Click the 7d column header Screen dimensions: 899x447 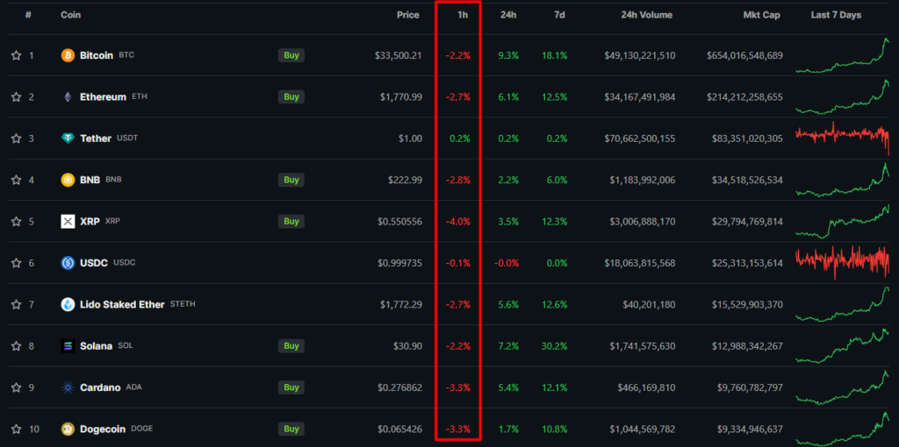559,15
